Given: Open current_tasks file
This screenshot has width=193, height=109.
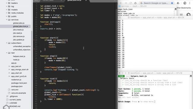Looking at the screenshot, I should pos(15,100).
